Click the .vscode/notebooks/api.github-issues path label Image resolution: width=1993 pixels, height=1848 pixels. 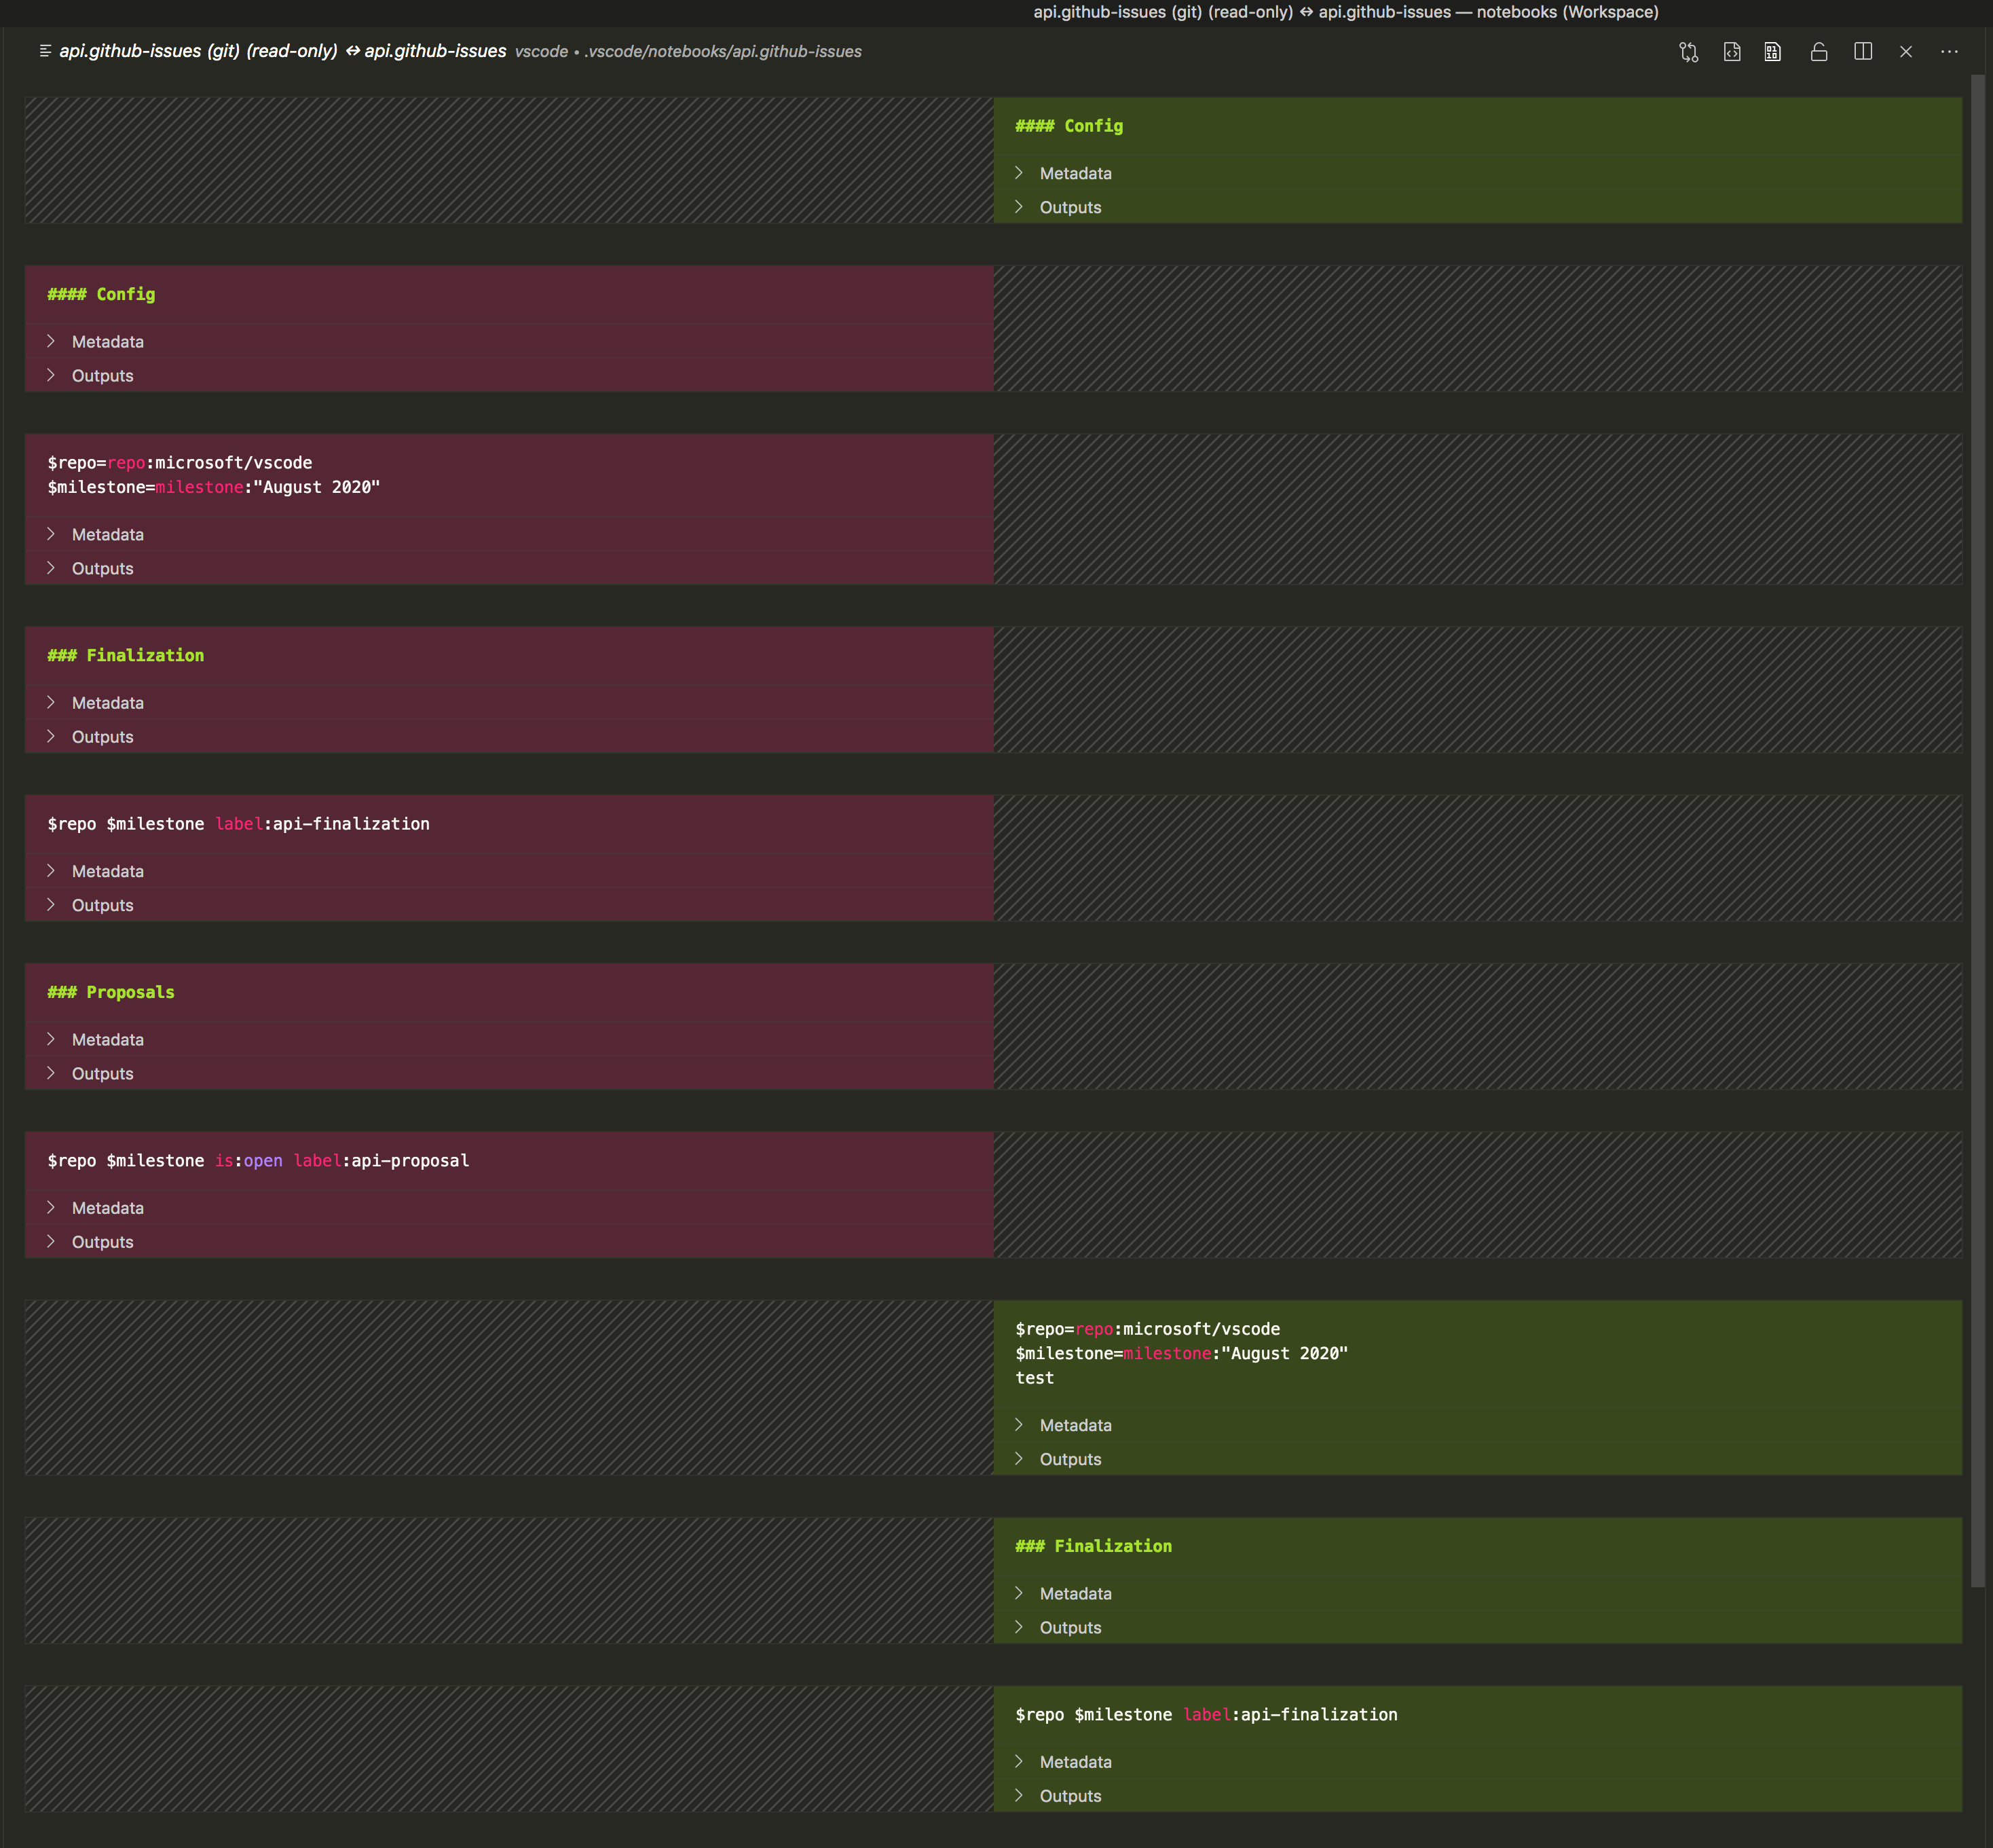point(723,52)
